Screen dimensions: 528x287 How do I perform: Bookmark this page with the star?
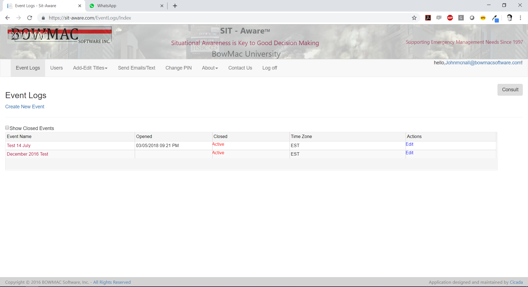pos(414,18)
